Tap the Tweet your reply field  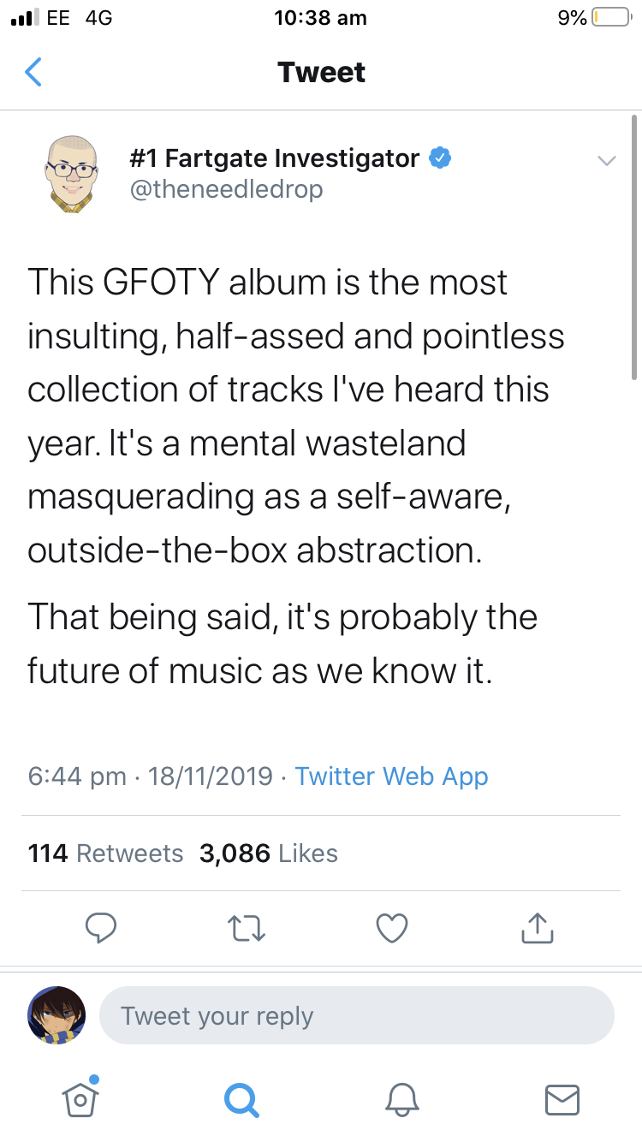(x=357, y=1016)
